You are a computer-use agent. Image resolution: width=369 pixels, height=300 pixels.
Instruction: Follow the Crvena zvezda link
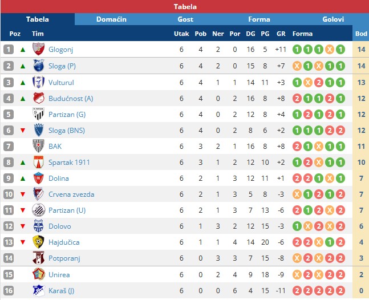click(71, 194)
